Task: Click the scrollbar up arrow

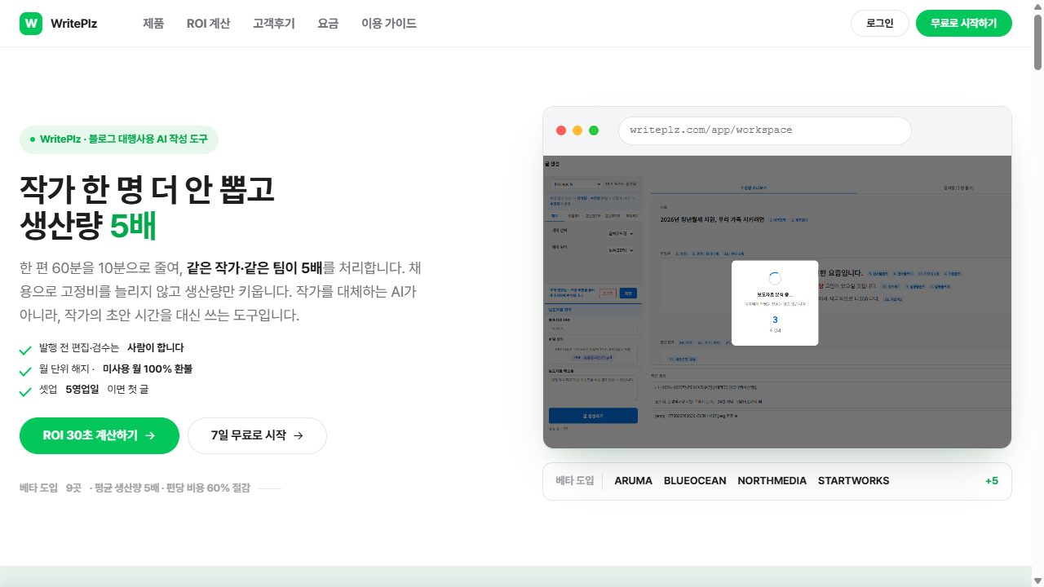Action: (x=1037, y=6)
